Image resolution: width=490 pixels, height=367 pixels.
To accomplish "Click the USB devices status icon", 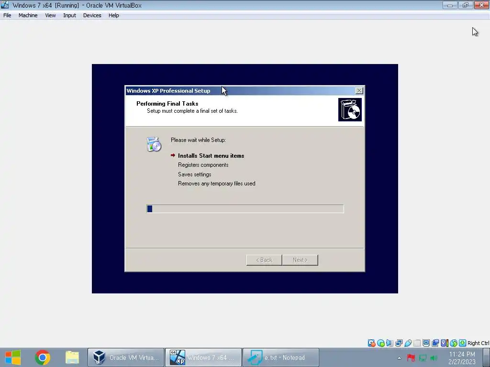I will [408, 343].
